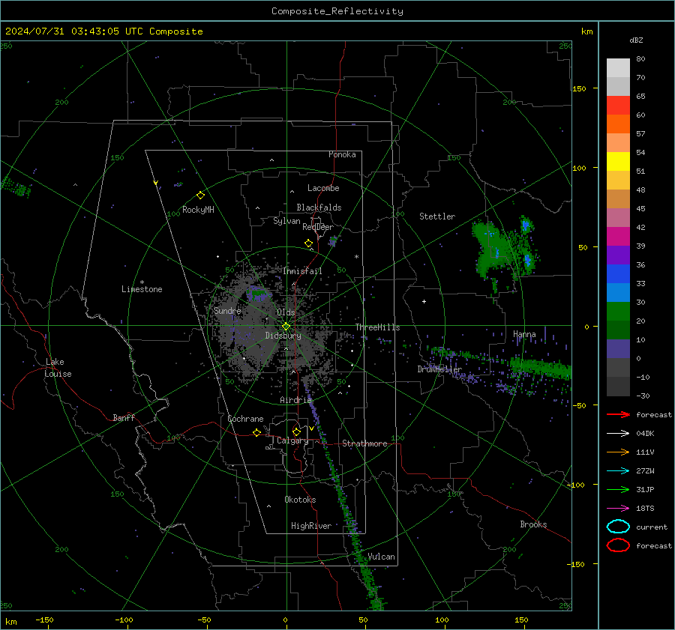Click the Brooks label
Image resolution: width=675 pixels, height=630 pixels.
pyautogui.click(x=533, y=524)
